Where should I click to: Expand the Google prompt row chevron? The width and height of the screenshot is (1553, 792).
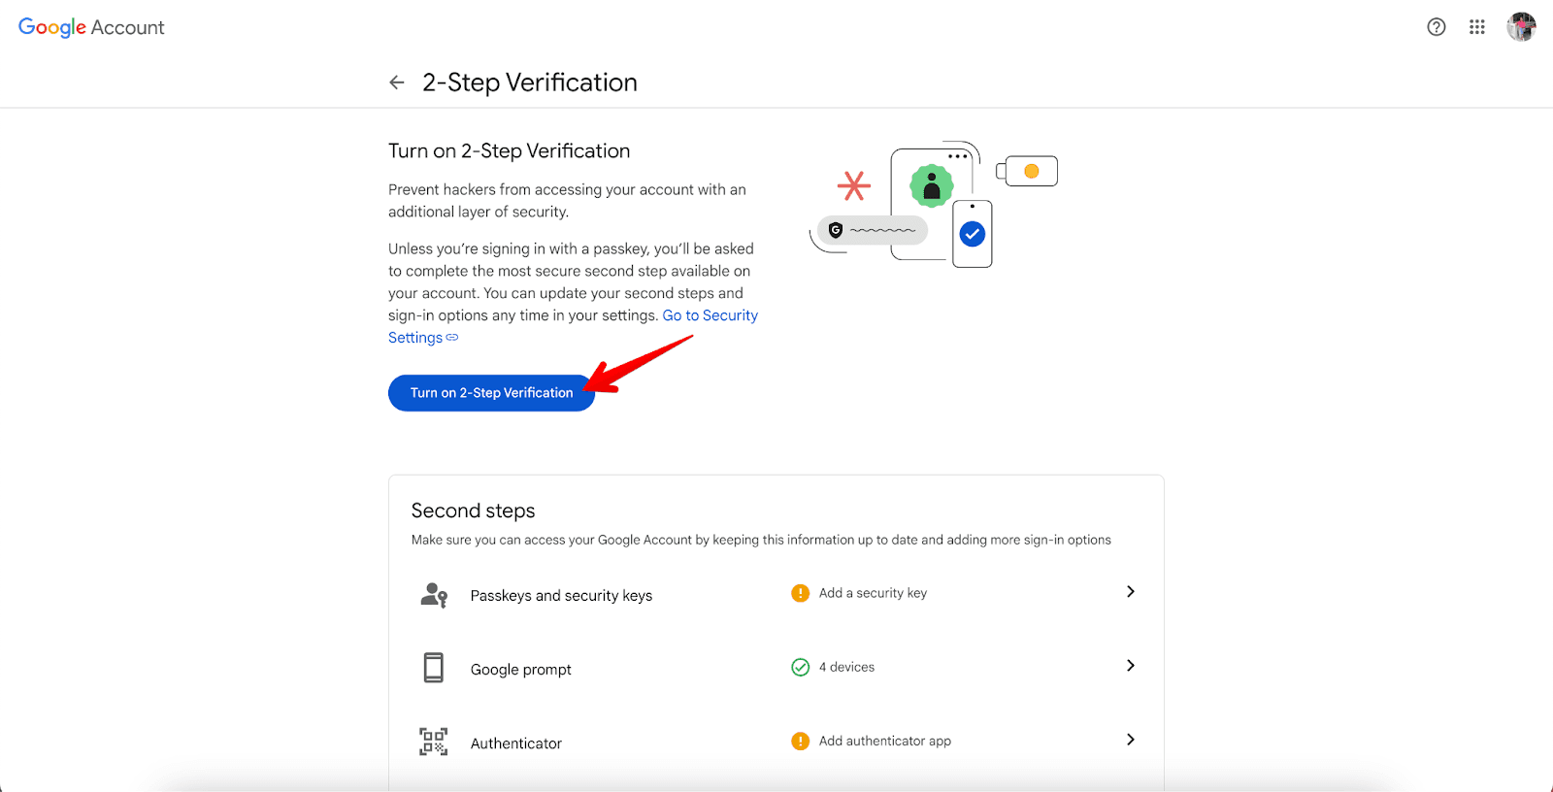(1130, 666)
